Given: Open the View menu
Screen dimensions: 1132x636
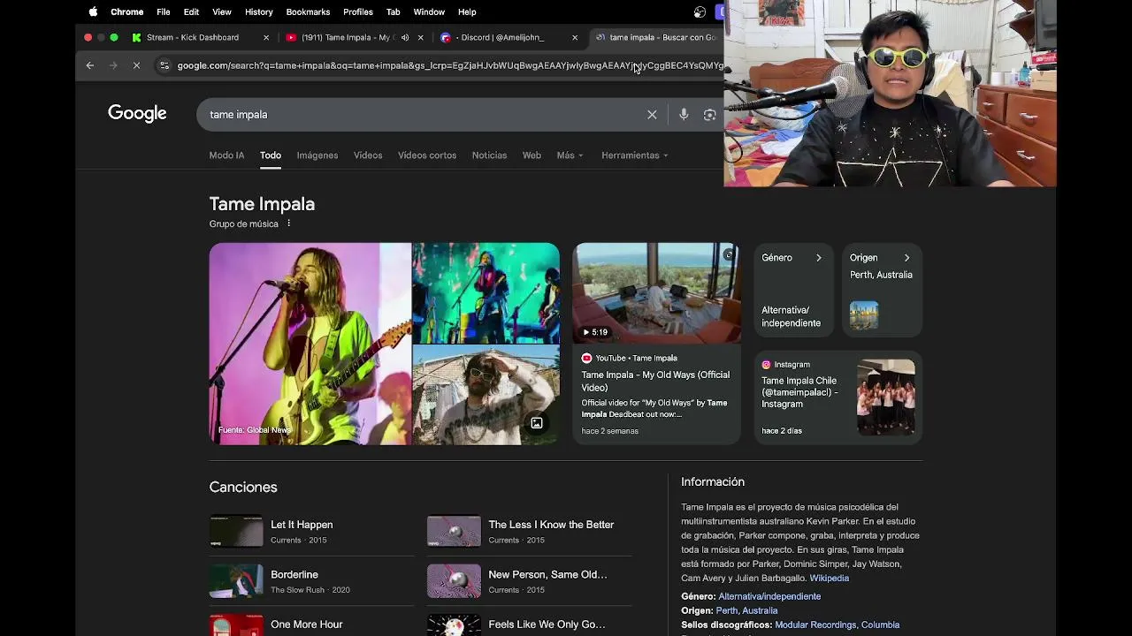Looking at the screenshot, I should click(x=222, y=11).
